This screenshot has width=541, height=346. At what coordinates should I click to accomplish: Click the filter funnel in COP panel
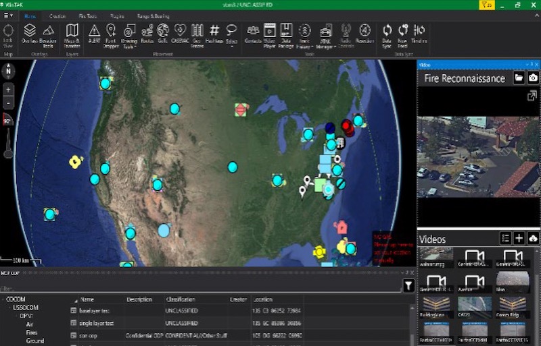click(x=408, y=285)
